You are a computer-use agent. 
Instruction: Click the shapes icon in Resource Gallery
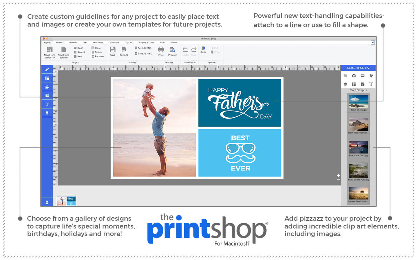[371, 76]
